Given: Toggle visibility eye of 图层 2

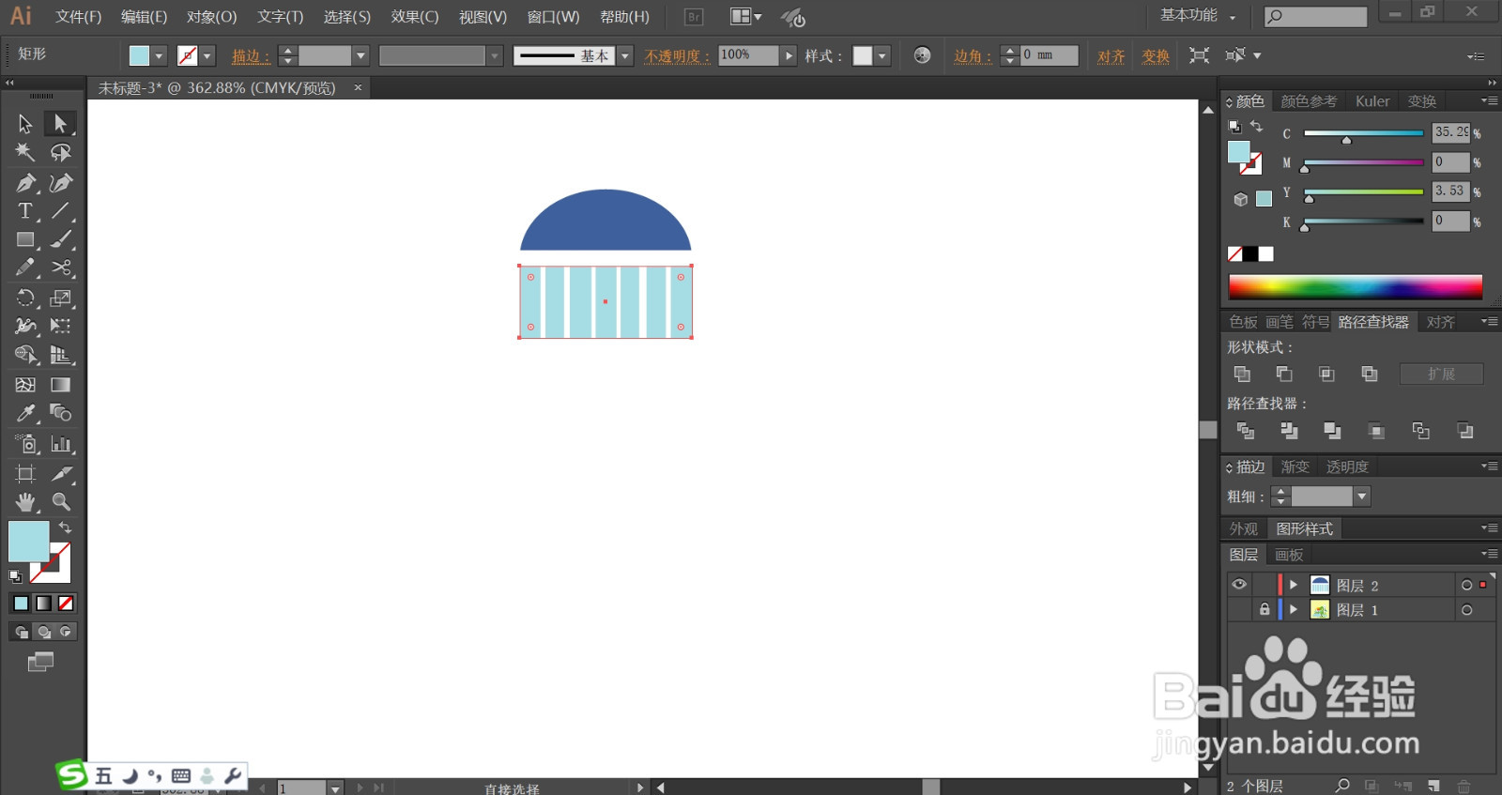Looking at the screenshot, I should (1239, 584).
